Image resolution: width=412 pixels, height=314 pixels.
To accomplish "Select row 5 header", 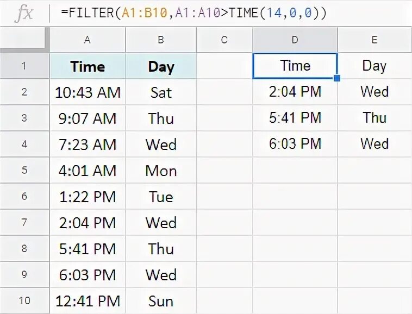I will 24,171.
